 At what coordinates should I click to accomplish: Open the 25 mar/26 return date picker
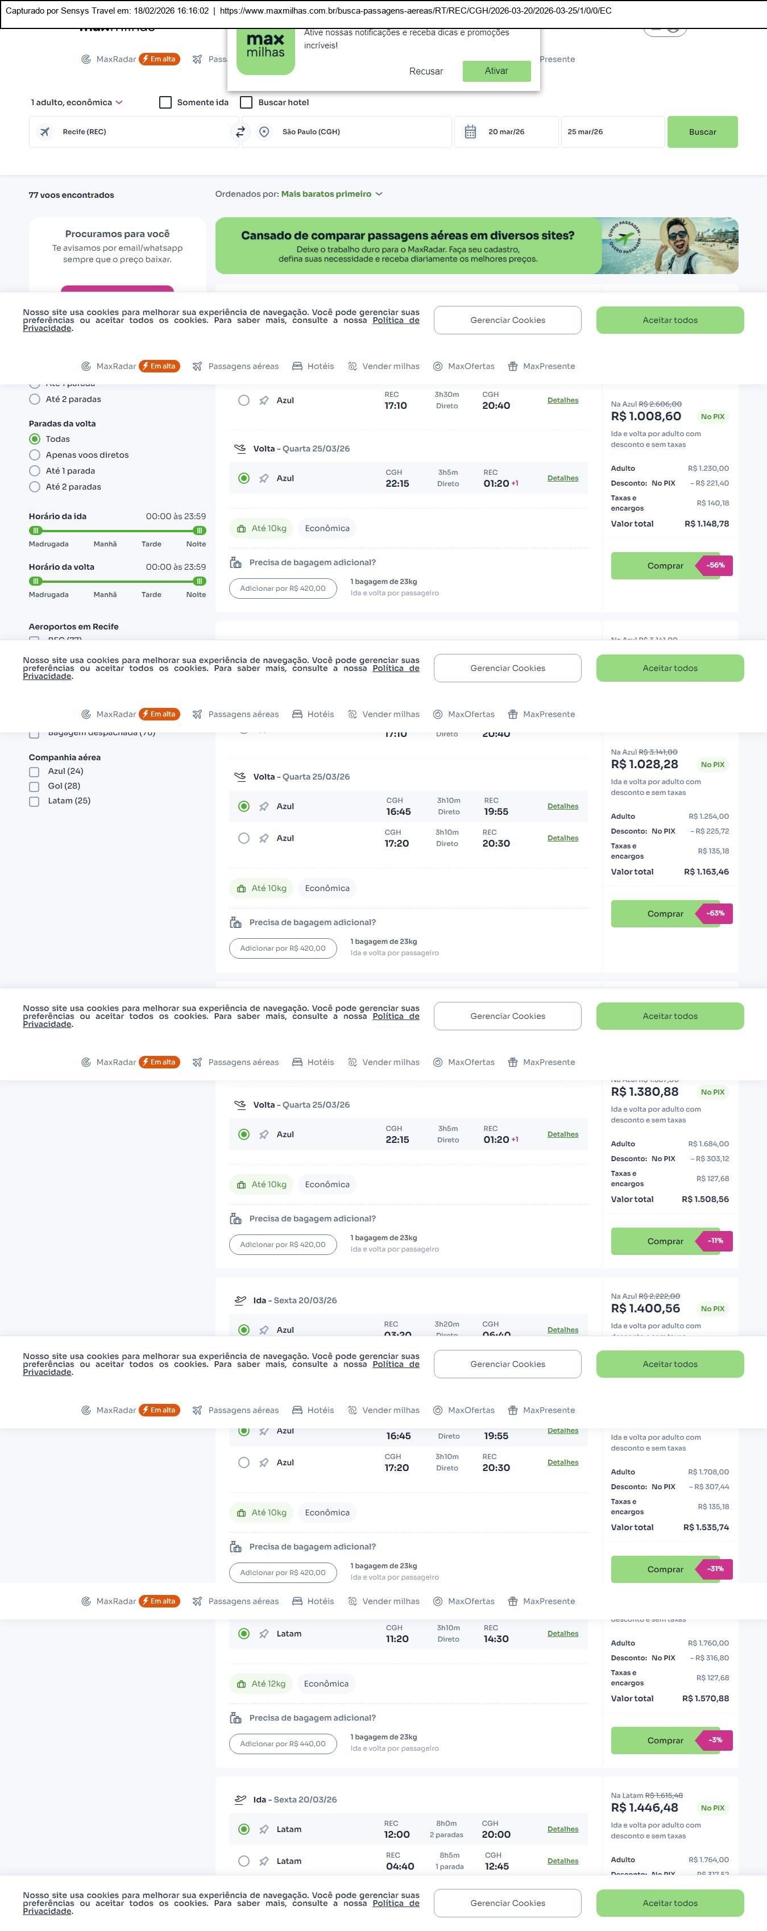tap(612, 132)
